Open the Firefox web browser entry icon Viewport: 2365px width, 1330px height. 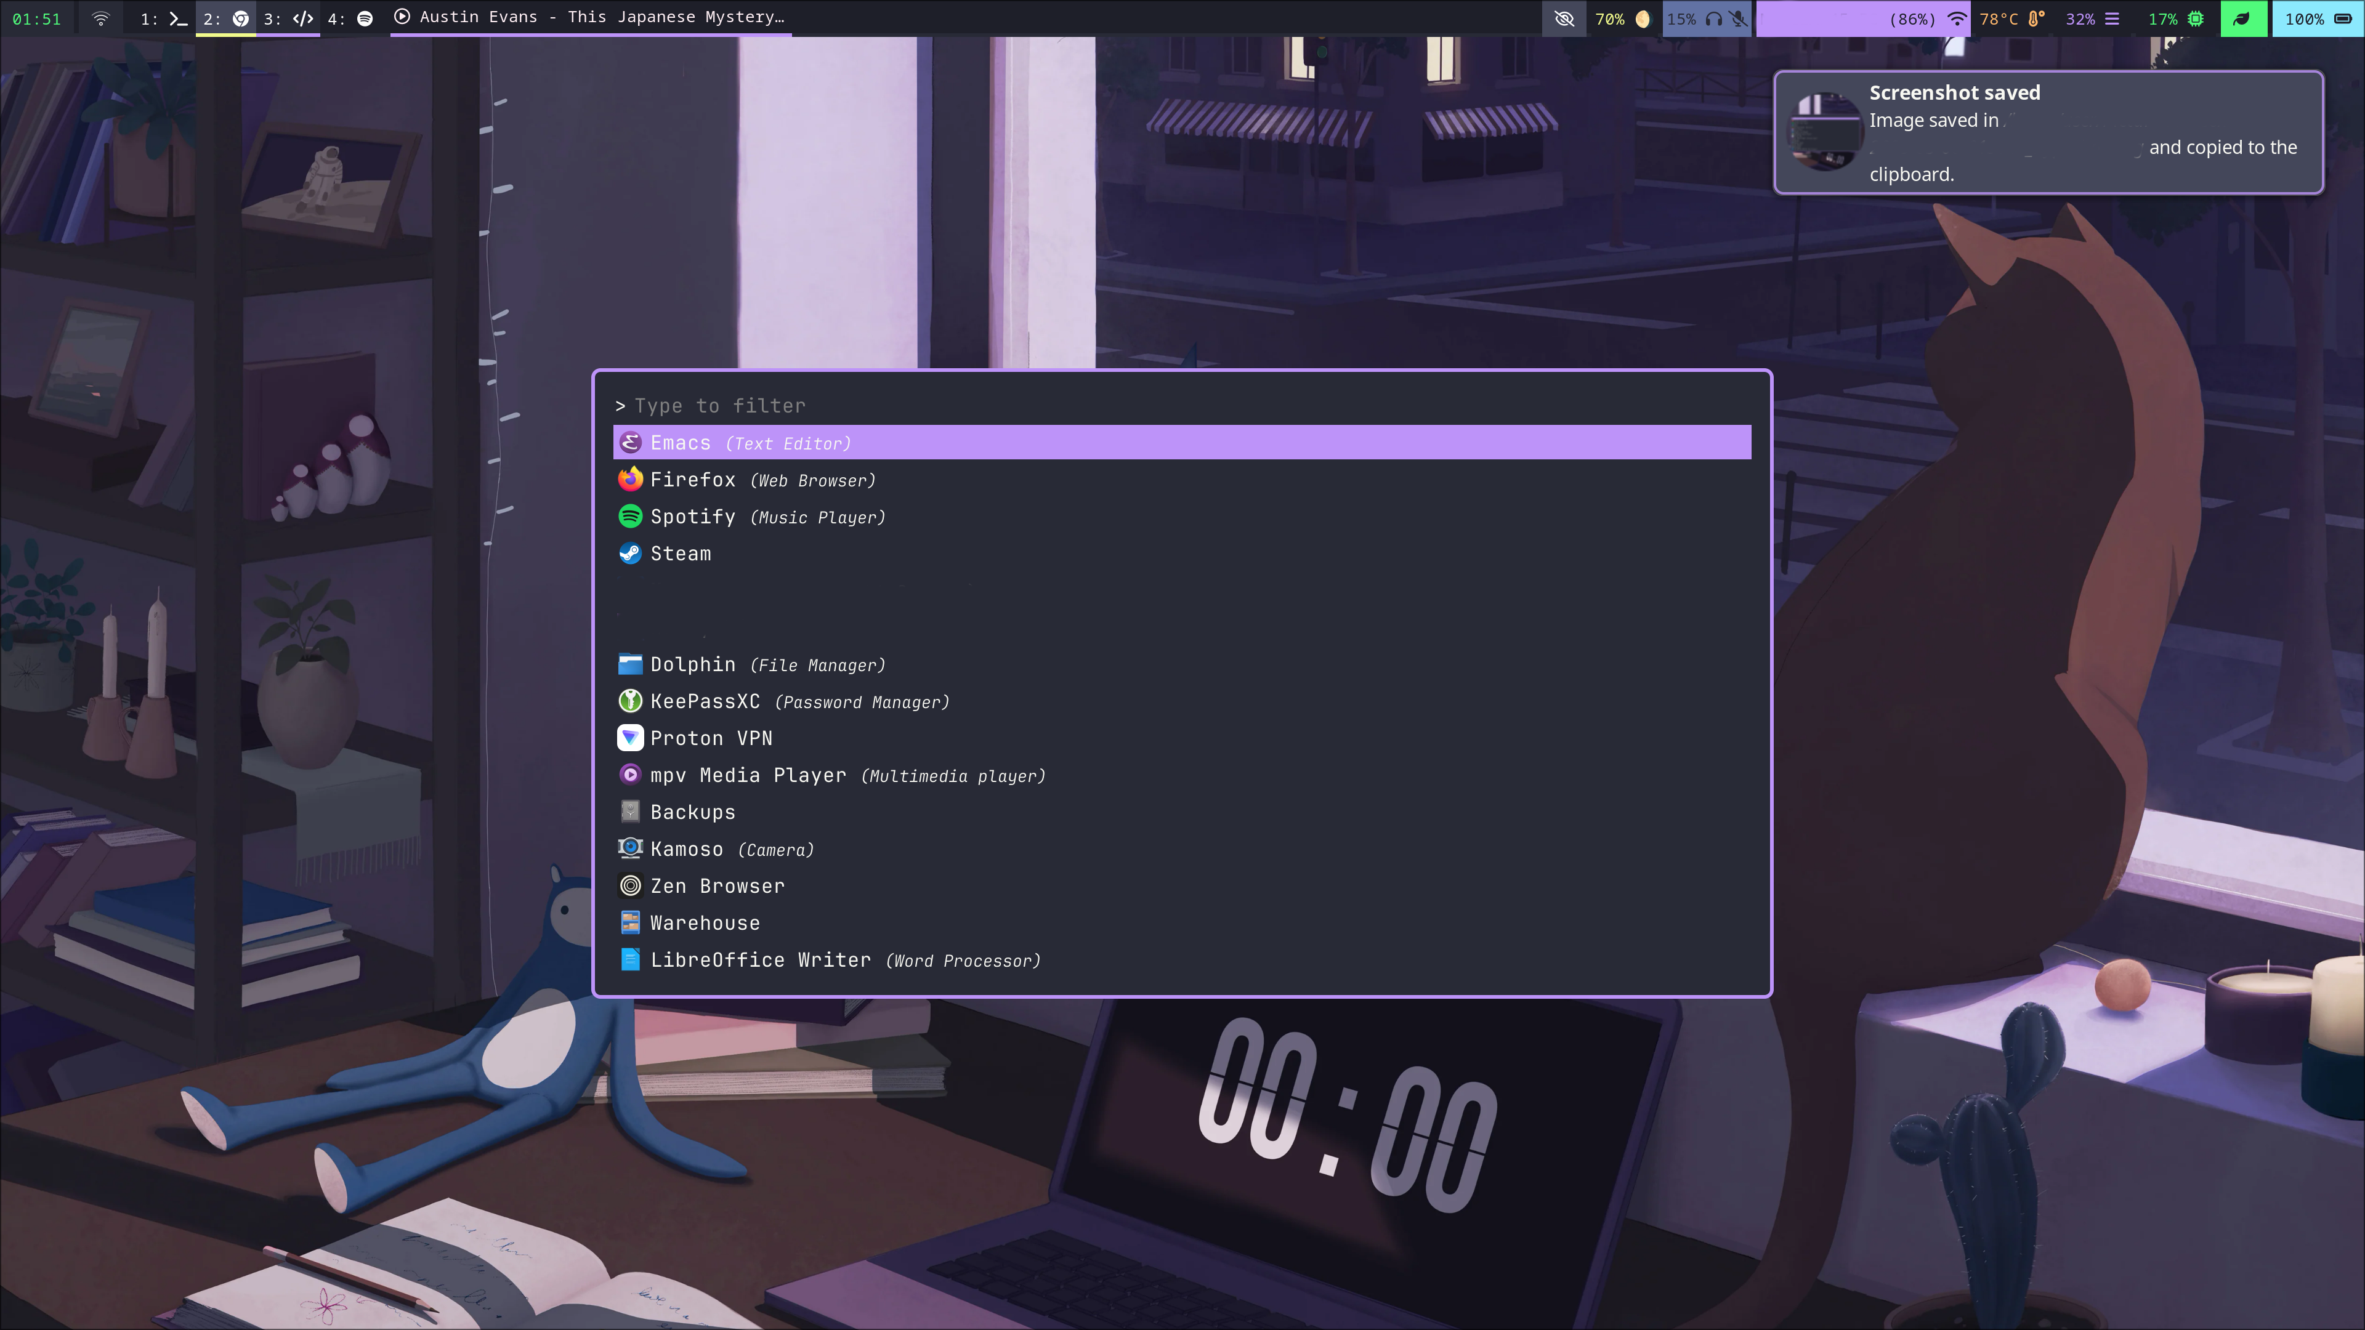(630, 479)
